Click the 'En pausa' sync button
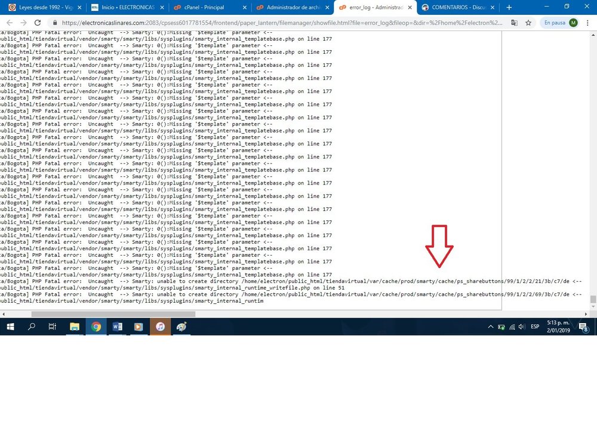Image resolution: width=597 pixels, height=424 pixels. (555, 22)
